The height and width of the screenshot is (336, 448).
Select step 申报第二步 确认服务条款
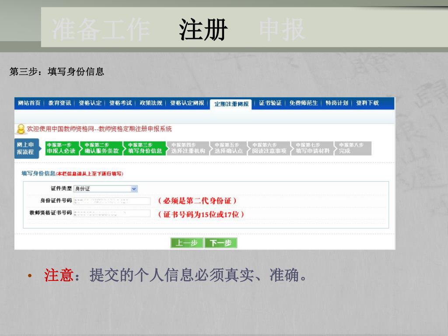click(x=101, y=148)
